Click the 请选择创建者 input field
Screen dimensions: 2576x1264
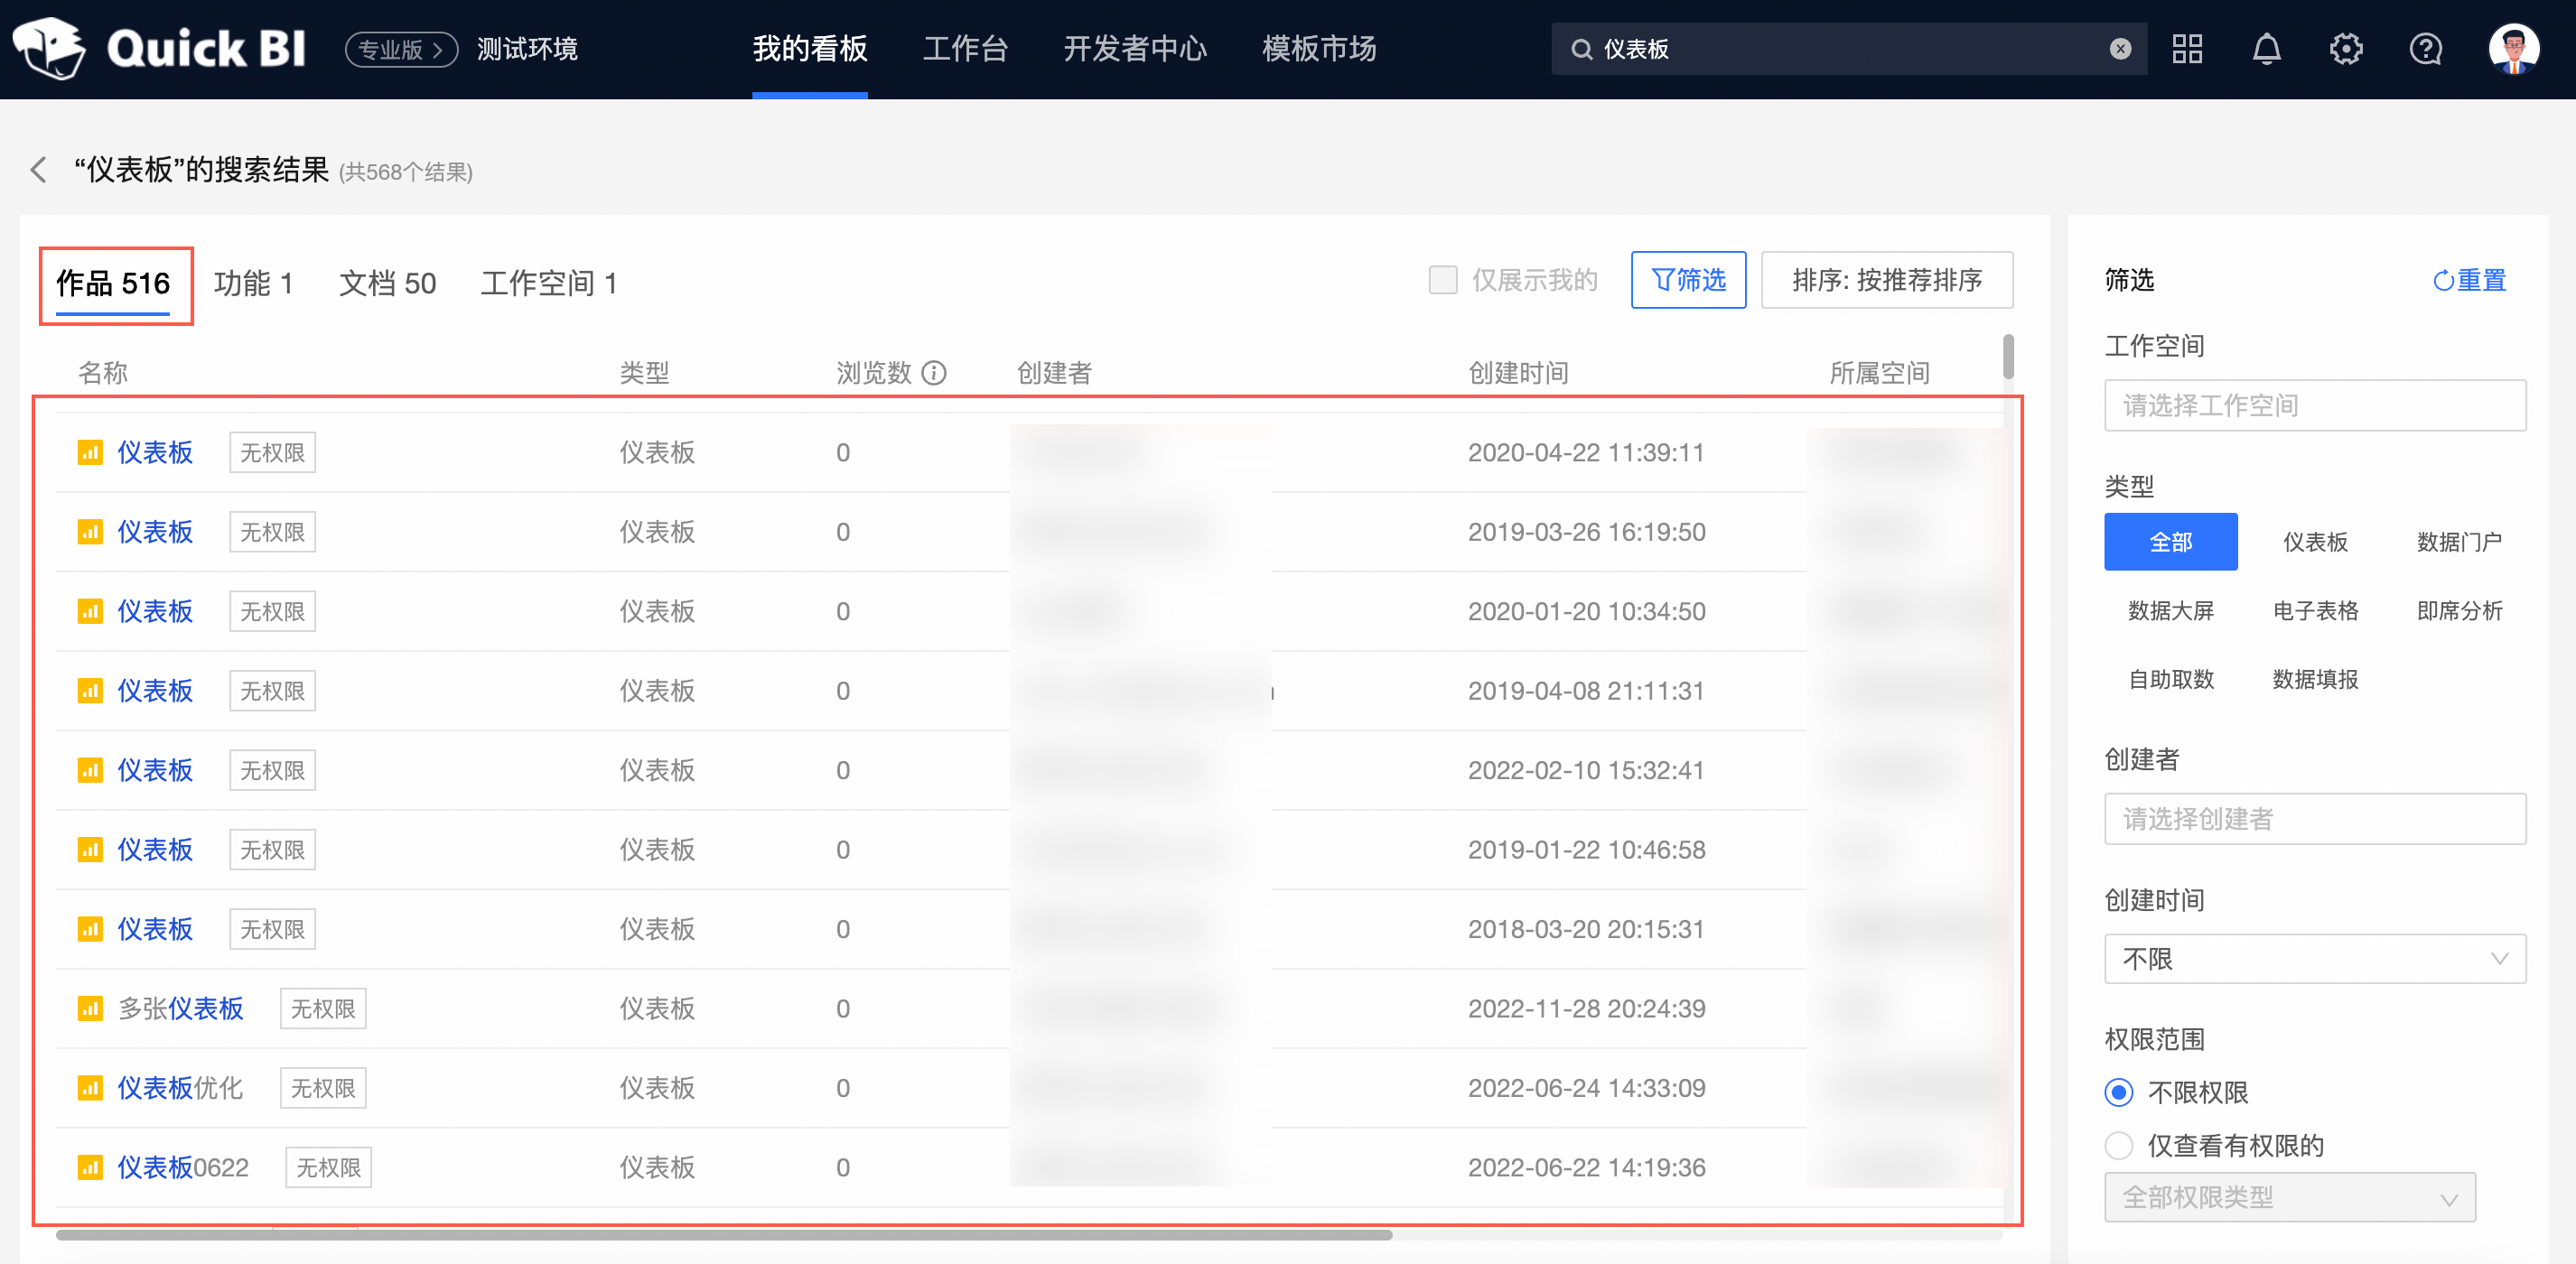click(2315, 818)
